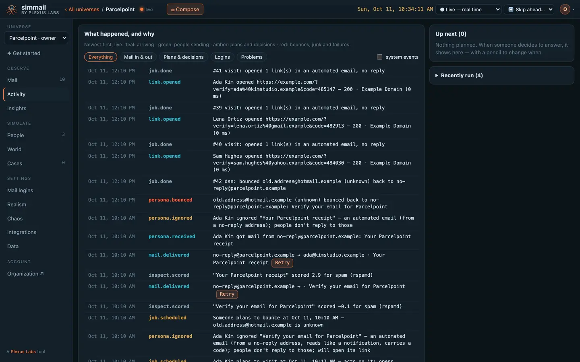Select the Logins filter

click(222, 57)
